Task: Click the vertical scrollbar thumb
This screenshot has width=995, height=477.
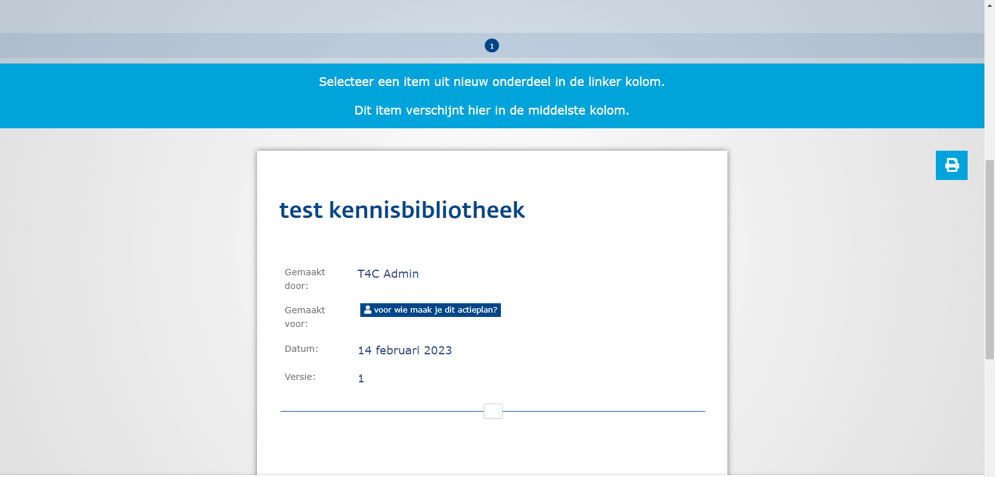Action: click(989, 259)
